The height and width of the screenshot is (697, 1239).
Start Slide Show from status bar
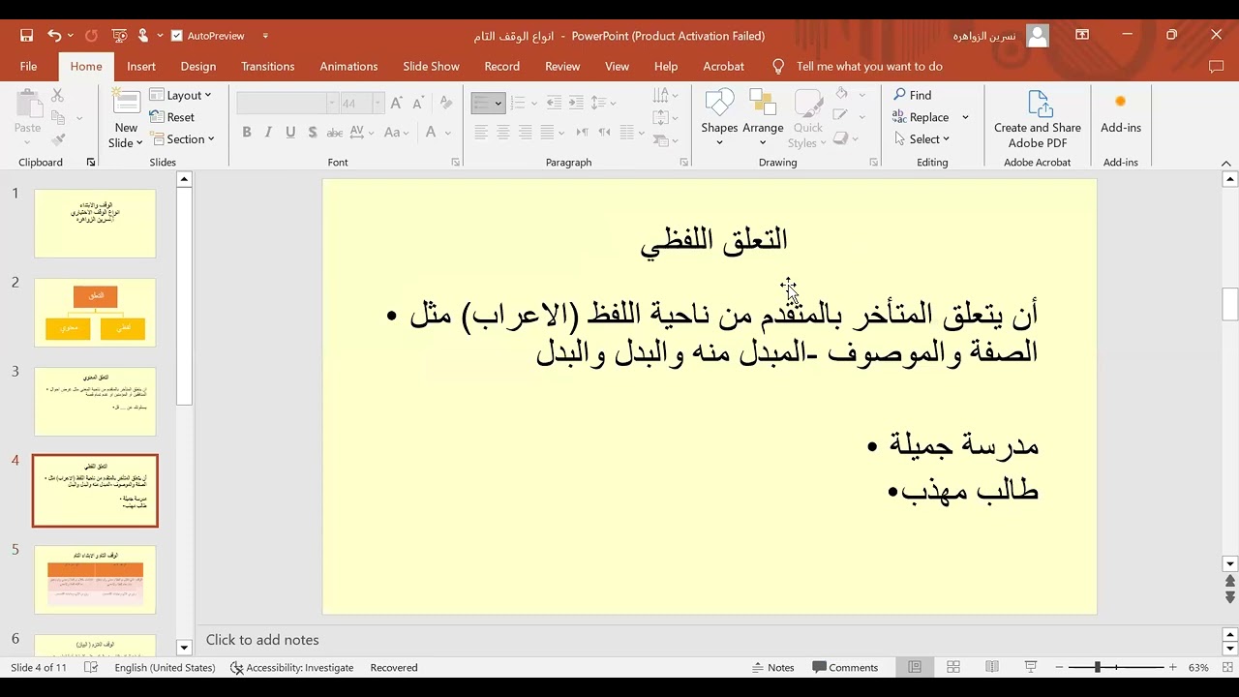1031,668
